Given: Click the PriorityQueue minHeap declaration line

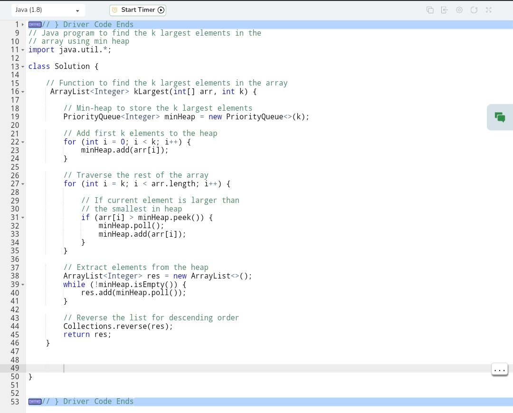Looking at the screenshot, I should point(186,117).
